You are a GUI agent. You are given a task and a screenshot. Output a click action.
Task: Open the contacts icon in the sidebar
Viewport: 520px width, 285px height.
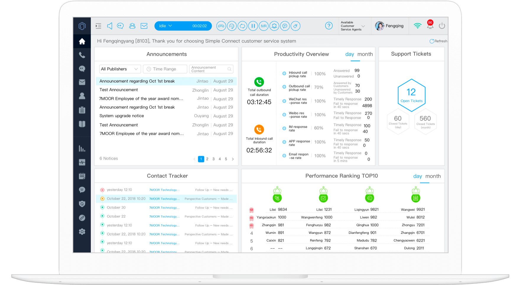(x=82, y=95)
